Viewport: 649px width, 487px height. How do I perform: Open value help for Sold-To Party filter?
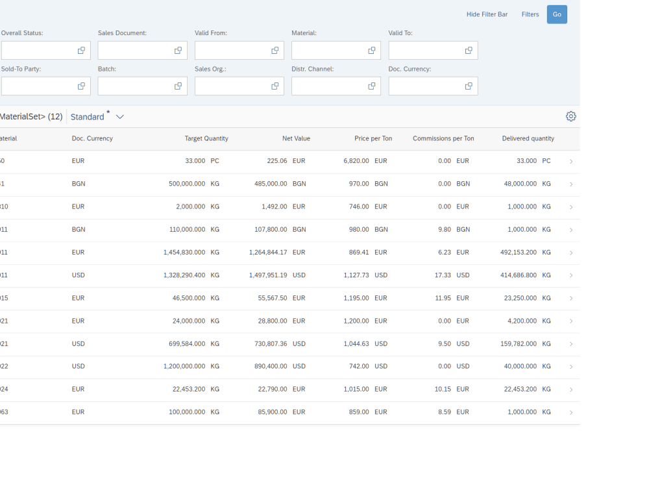point(81,86)
